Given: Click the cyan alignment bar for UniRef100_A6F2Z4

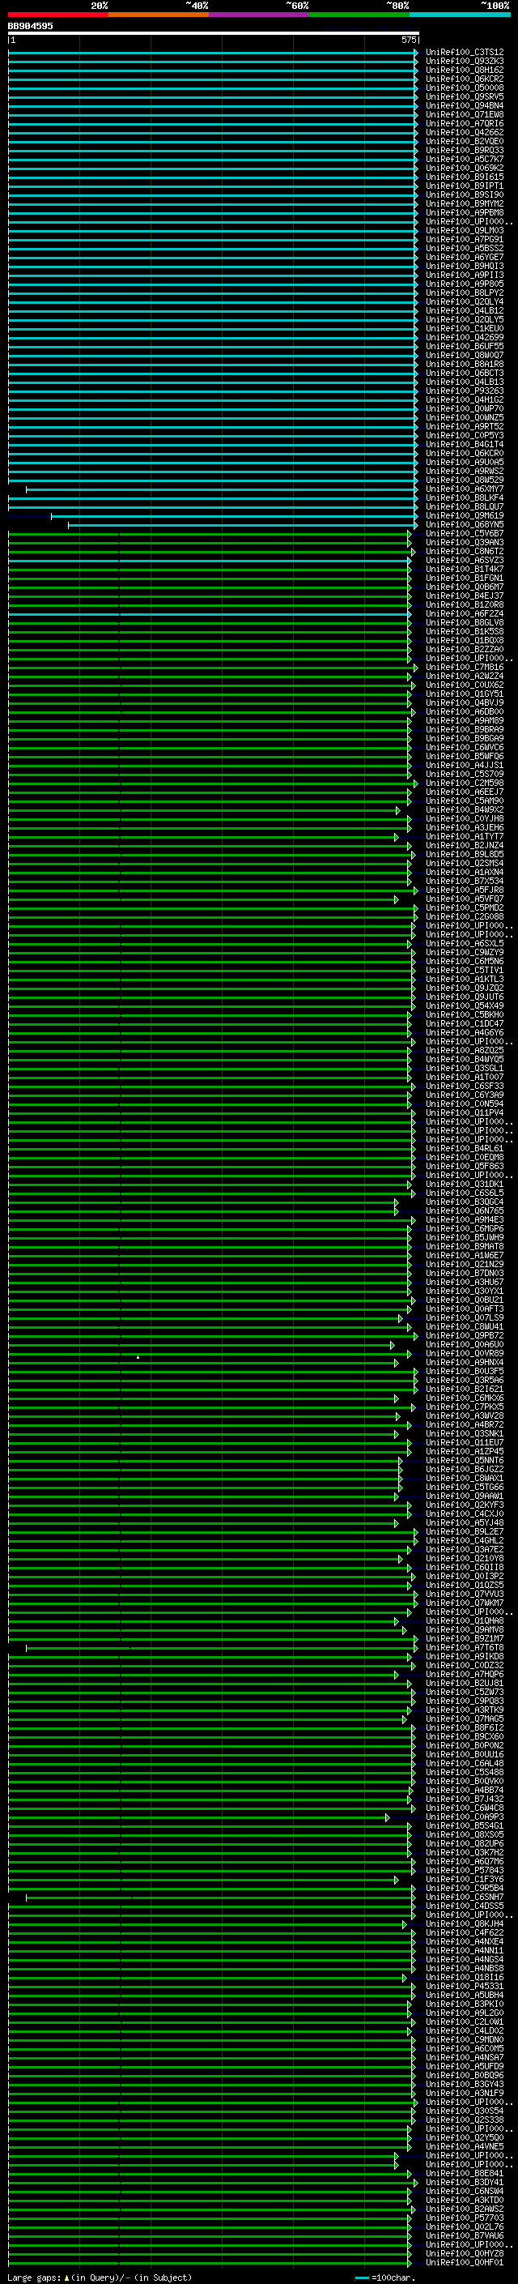Looking at the screenshot, I should (210, 614).
